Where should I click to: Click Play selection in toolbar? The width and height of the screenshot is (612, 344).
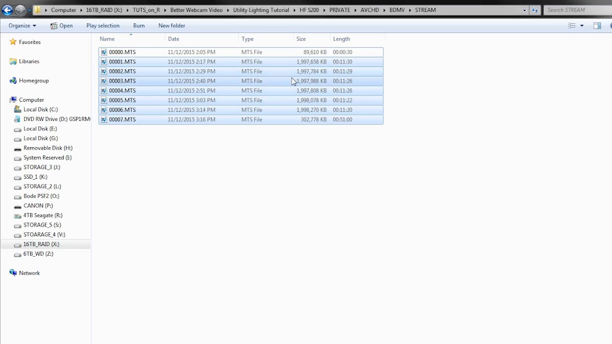click(103, 26)
